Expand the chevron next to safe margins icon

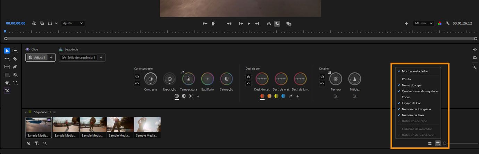click(56, 23)
